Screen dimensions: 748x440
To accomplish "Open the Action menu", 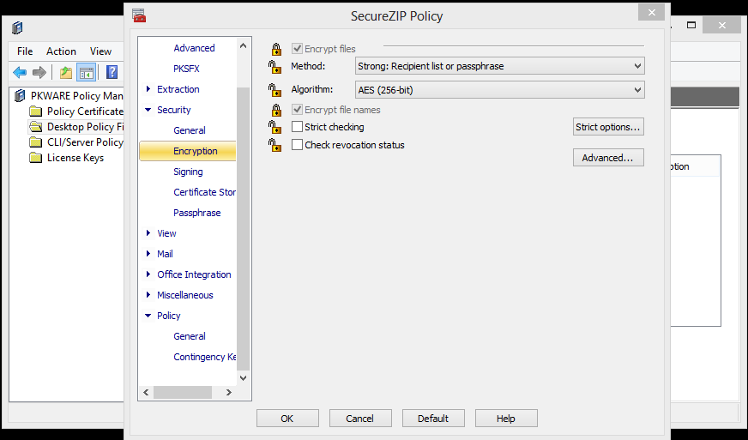I will tap(61, 51).
